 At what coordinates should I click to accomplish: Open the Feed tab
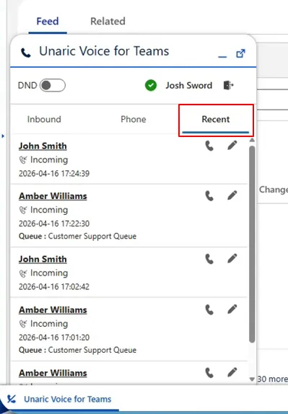pos(48,21)
